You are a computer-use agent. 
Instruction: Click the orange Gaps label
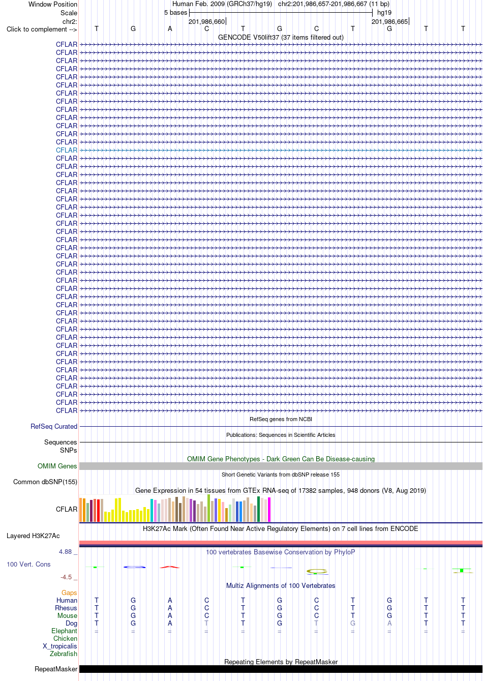point(69,593)
